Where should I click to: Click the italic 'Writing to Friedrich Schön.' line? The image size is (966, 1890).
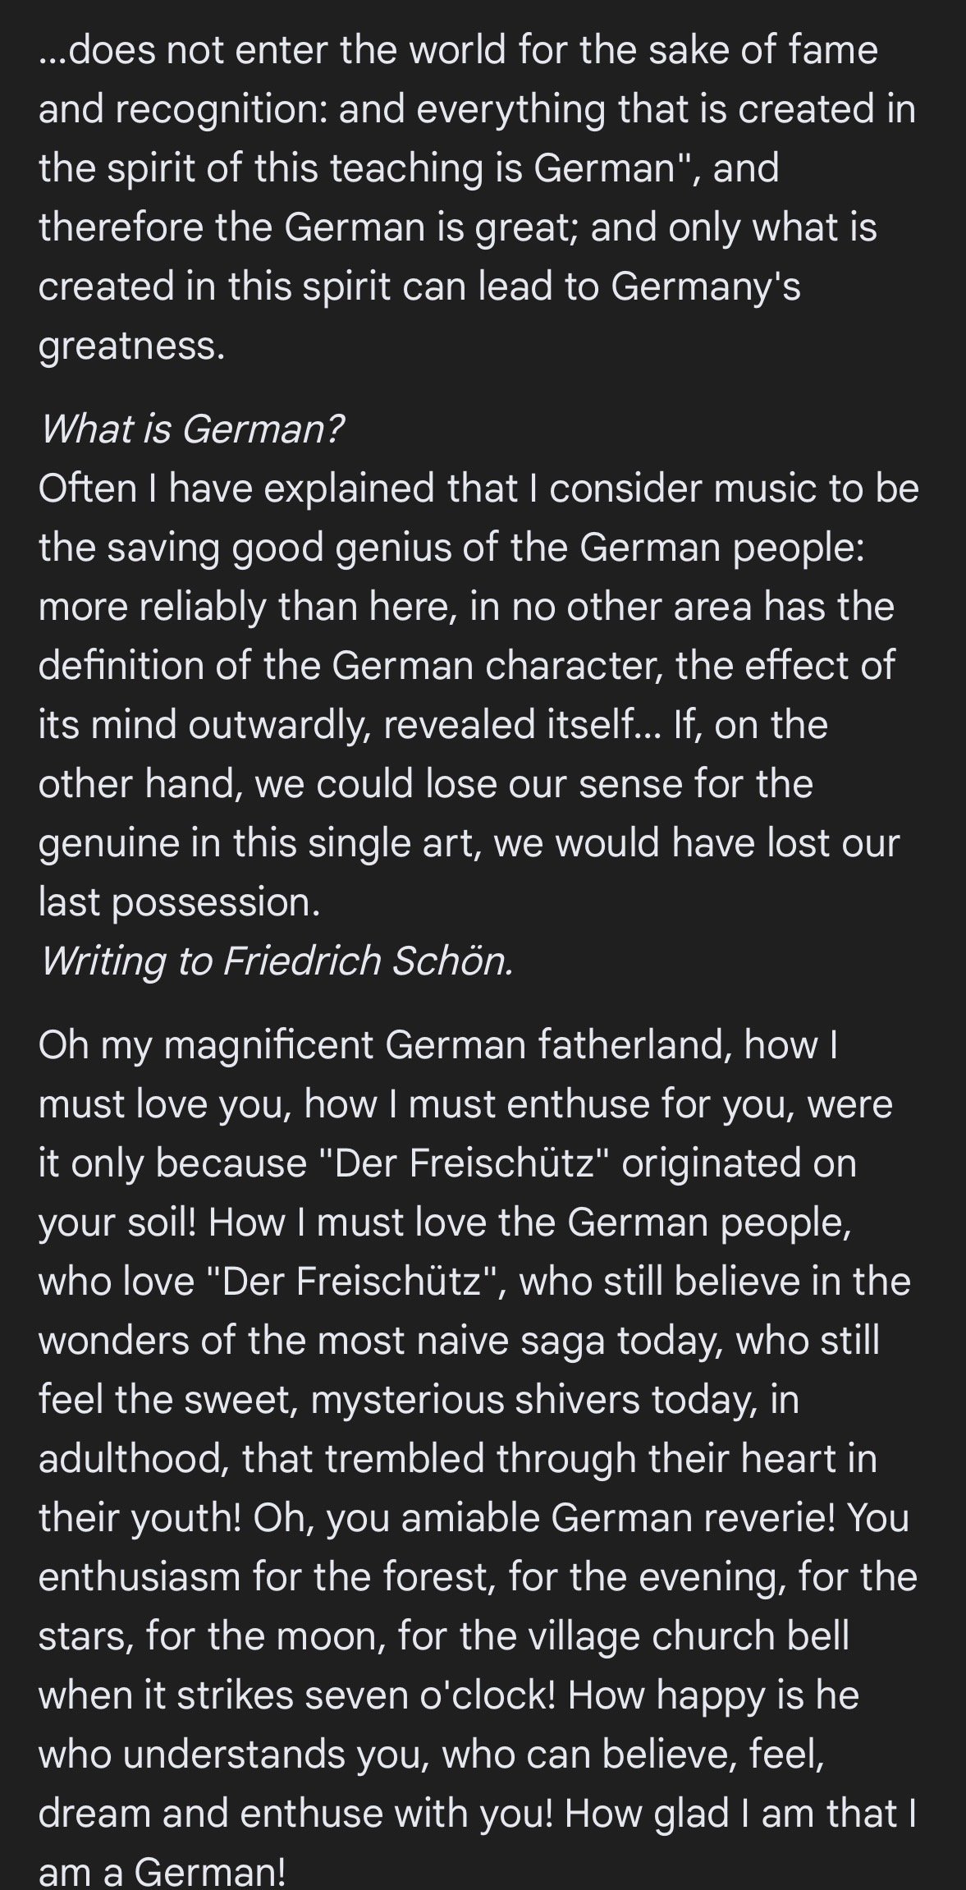(x=277, y=961)
